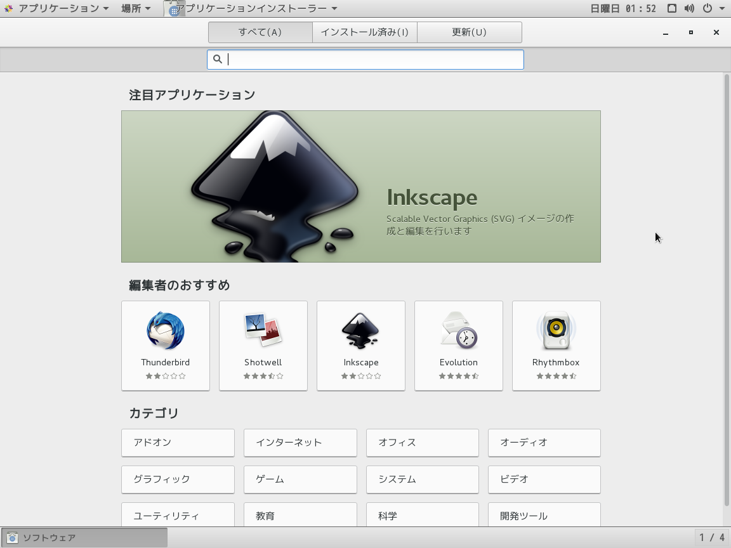Image resolution: width=731 pixels, height=548 pixels.
Task: Click the Rhythmbox star rating
Action: (x=556, y=376)
